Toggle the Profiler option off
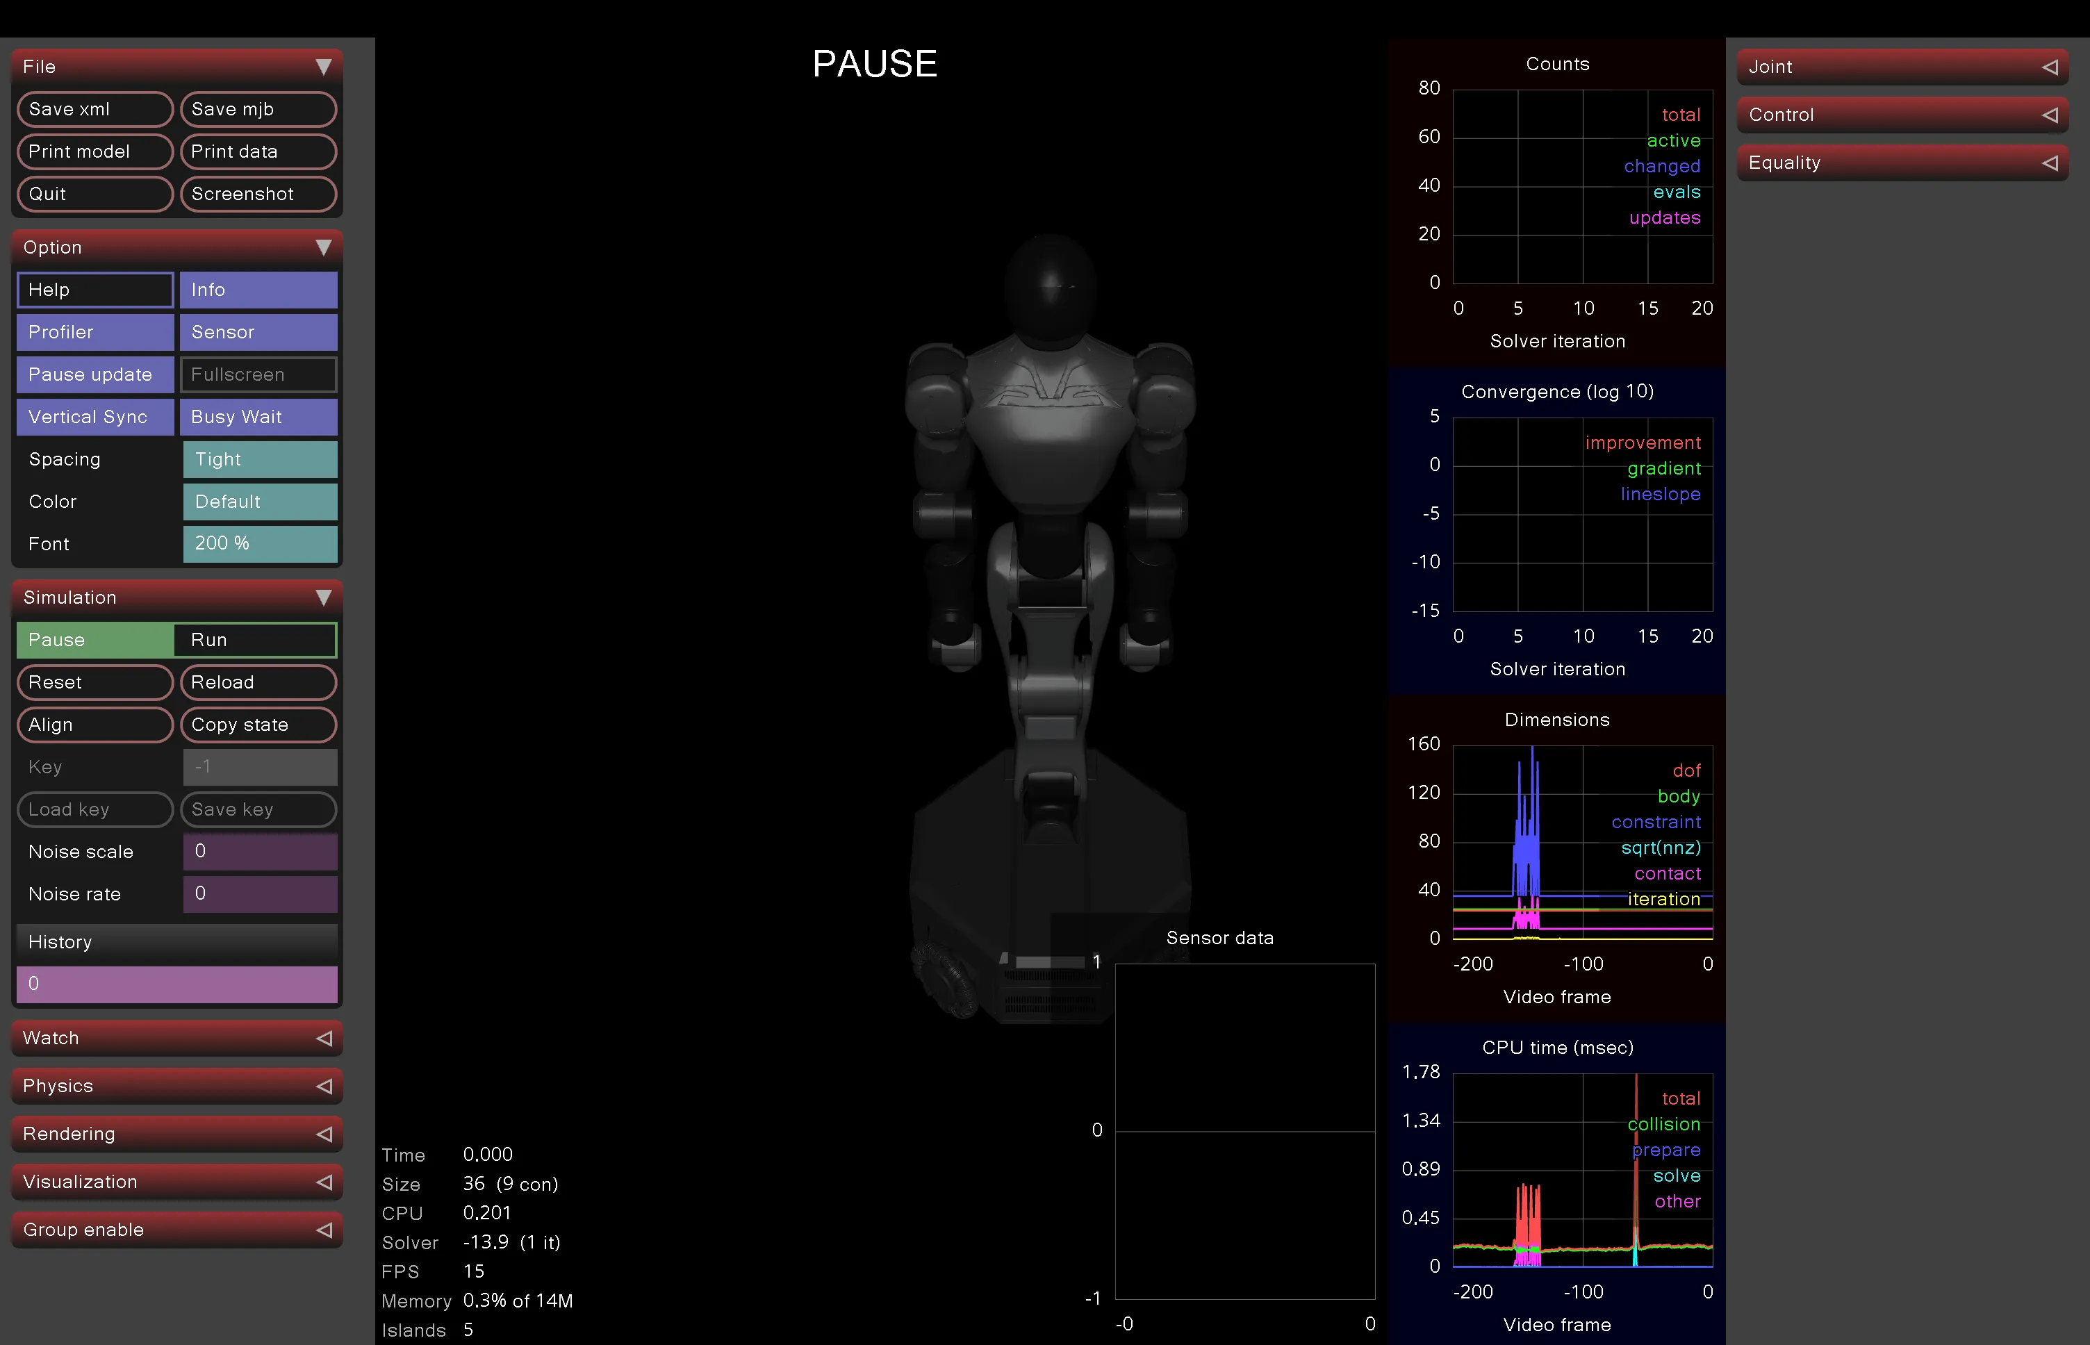 (94, 332)
